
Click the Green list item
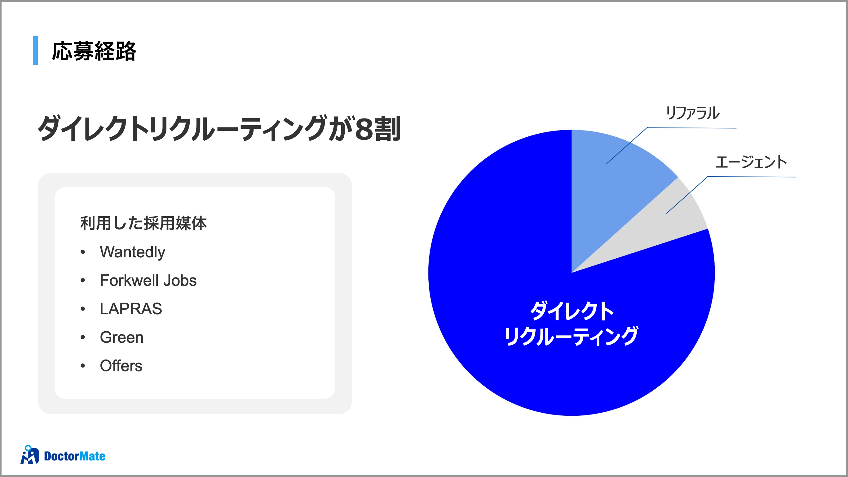coord(121,337)
